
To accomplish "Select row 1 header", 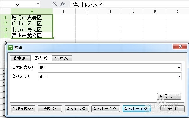I will coord(5,17).
